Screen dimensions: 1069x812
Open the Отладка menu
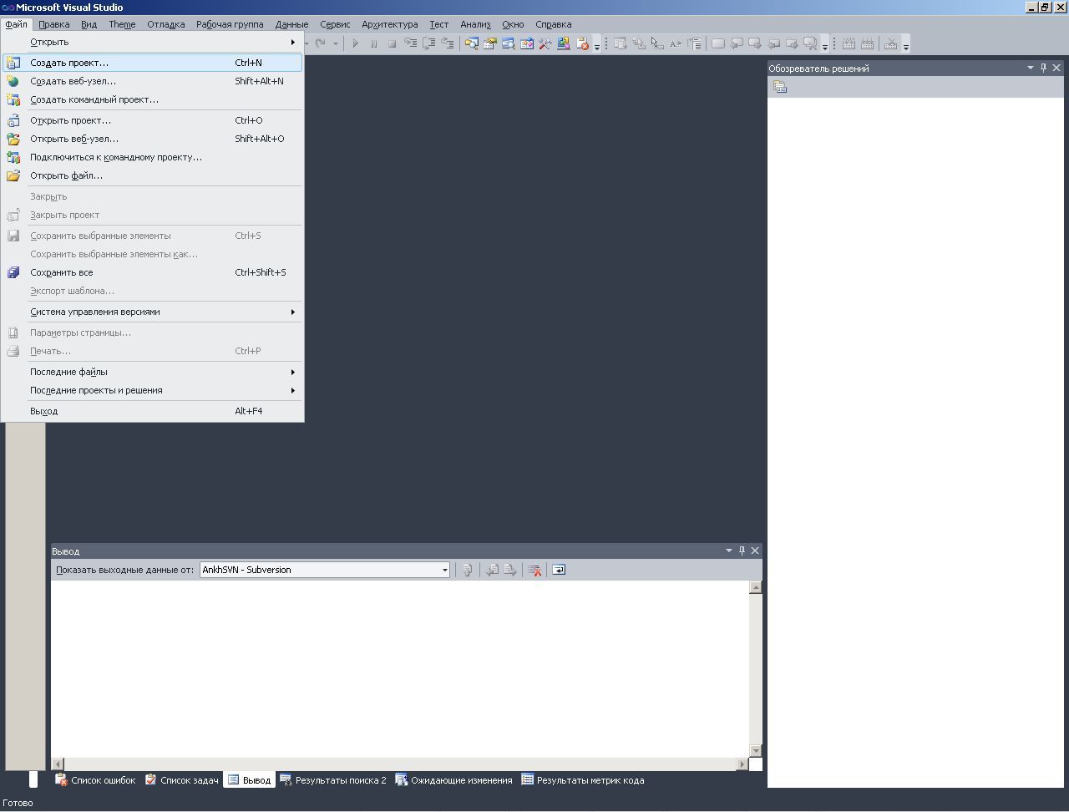coord(166,24)
